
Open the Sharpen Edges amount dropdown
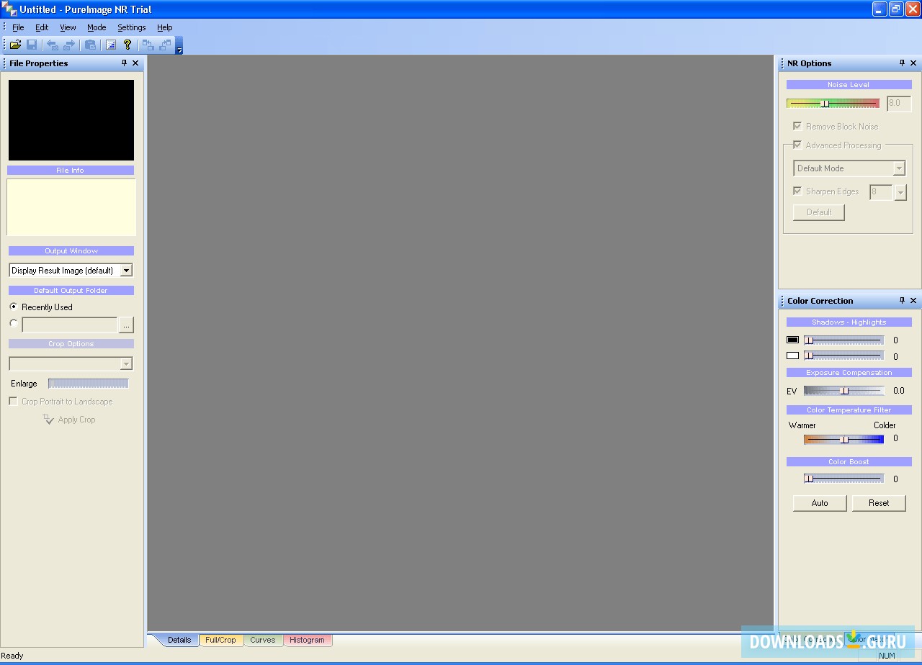click(x=900, y=192)
